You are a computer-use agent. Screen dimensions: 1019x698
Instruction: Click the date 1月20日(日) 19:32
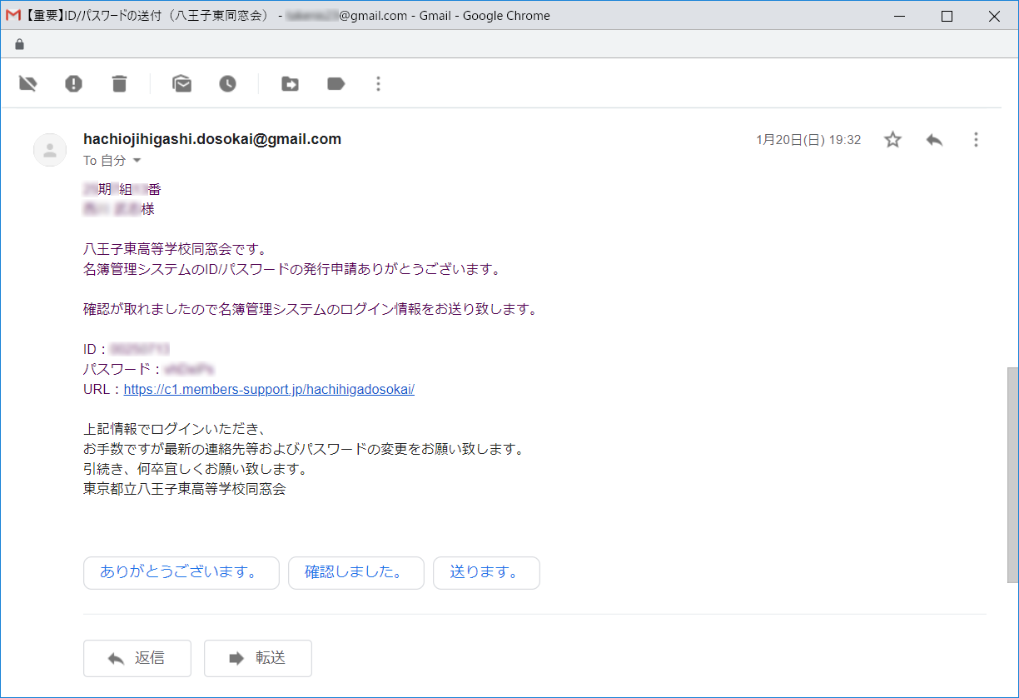coord(808,140)
